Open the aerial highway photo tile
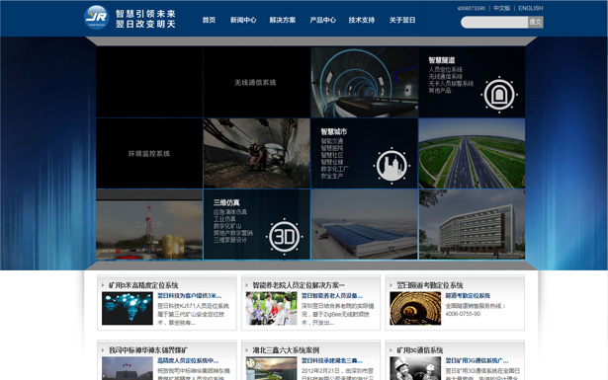 (x=472, y=154)
